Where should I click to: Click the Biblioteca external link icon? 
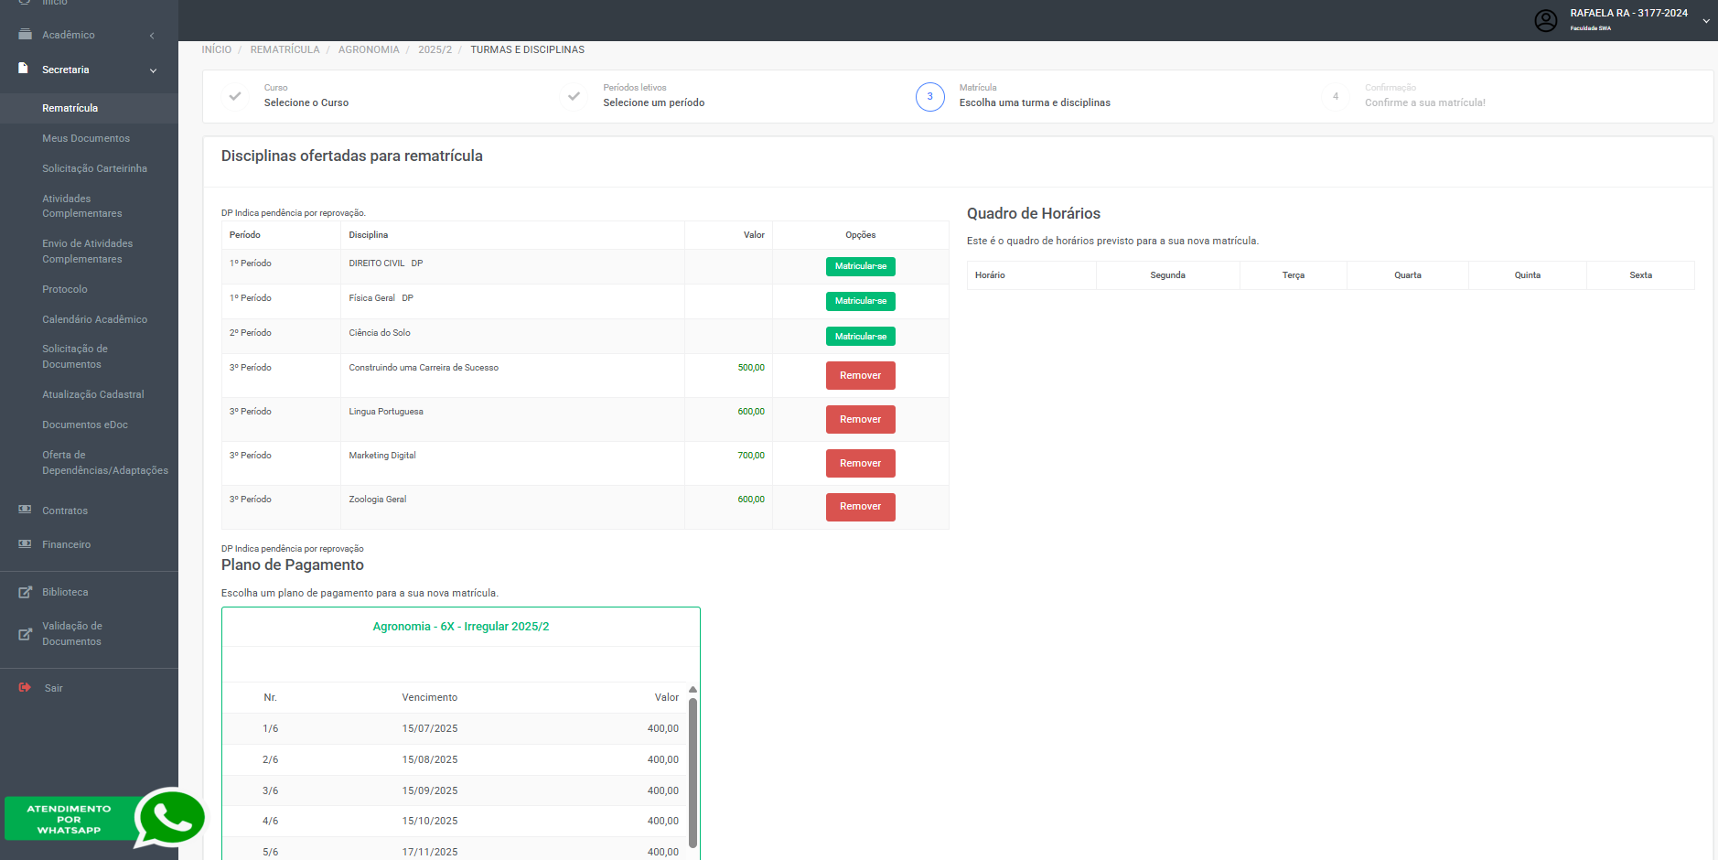point(25,592)
